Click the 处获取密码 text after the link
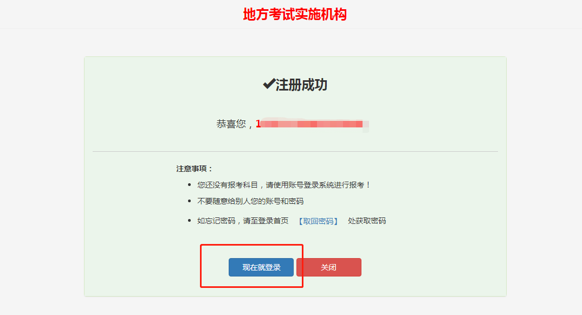The image size is (582, 315). 367,221
